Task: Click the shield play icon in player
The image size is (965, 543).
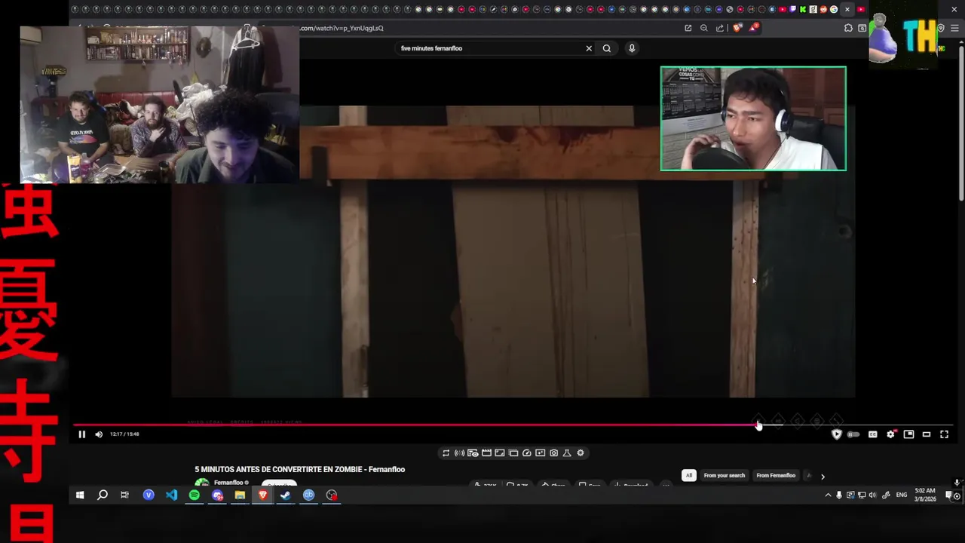Action: coord(836,434)
